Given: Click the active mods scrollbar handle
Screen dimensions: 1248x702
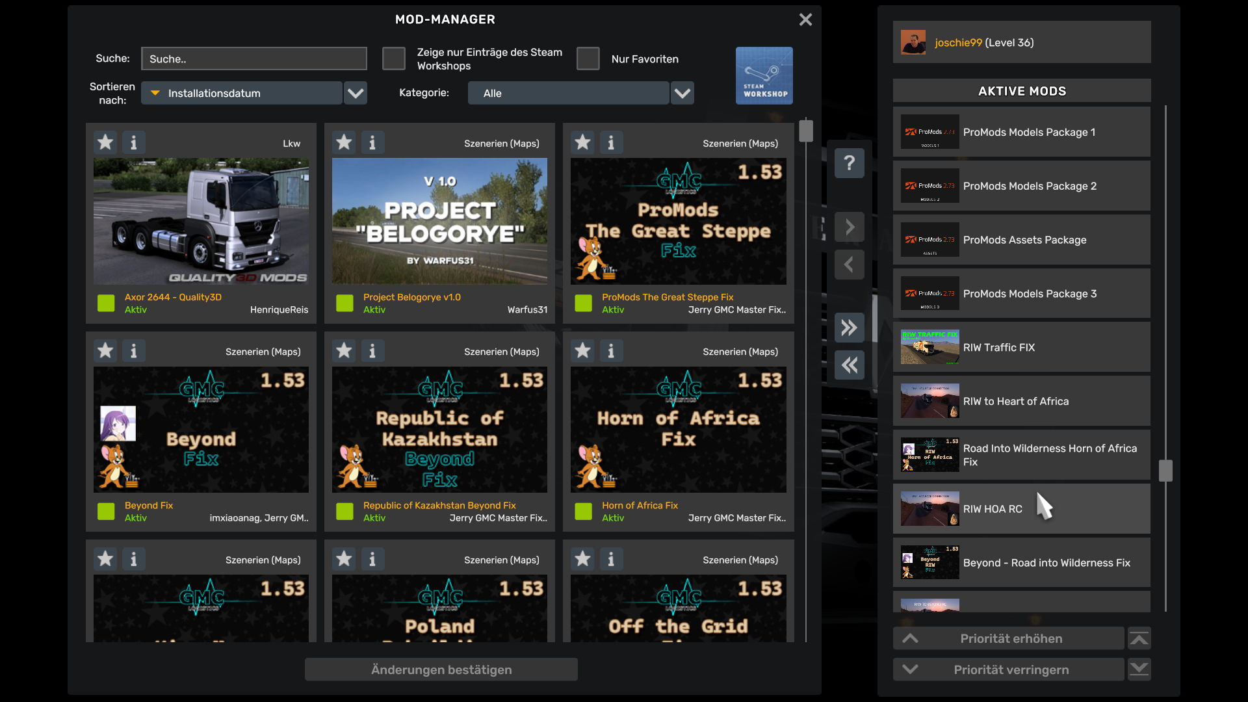Looking at the screenshot, I should (x=1165, y=471).
